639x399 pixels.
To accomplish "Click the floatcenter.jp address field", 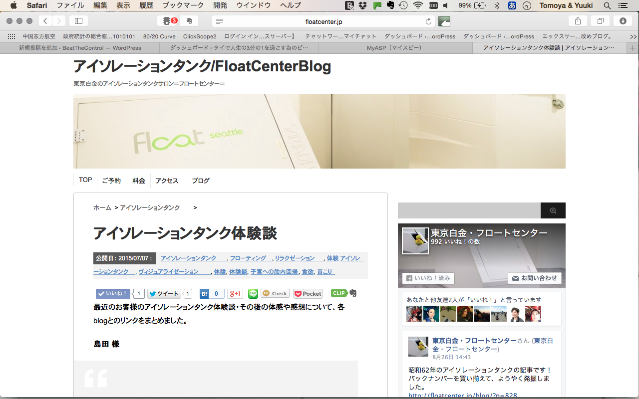I will pos(323,21).
